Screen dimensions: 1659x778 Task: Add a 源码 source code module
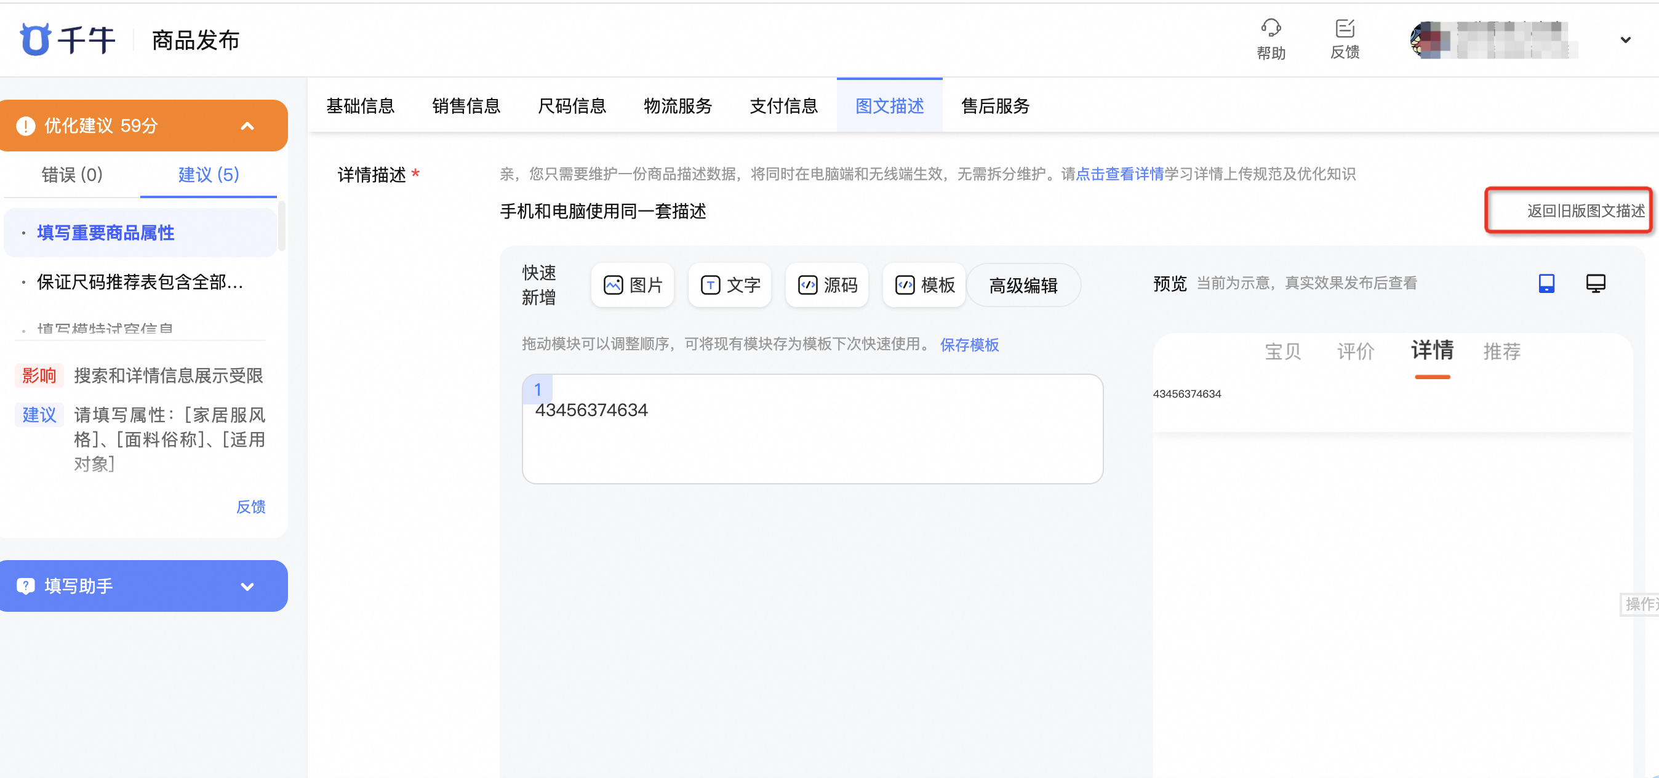tap(827, 284)
